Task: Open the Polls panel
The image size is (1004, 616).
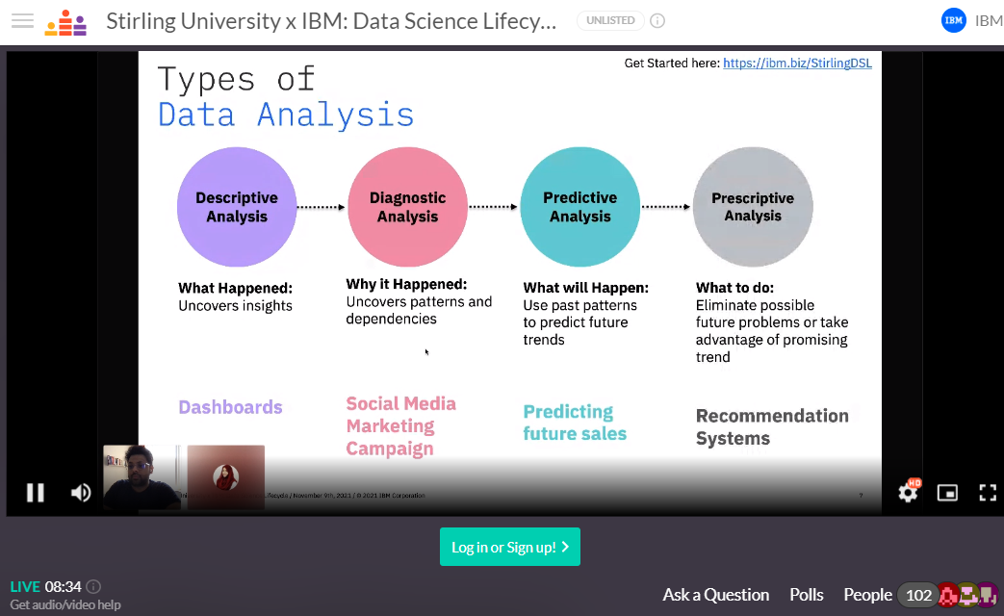Action: point(807,595)
